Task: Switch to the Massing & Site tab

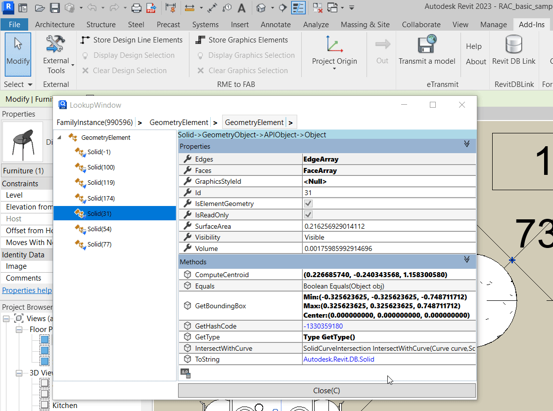Action: pyautogui.click(x=365, y=25)
